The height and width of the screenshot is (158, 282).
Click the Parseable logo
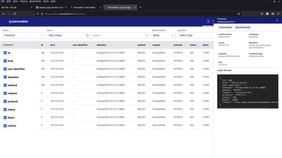[x=18, y=22]
